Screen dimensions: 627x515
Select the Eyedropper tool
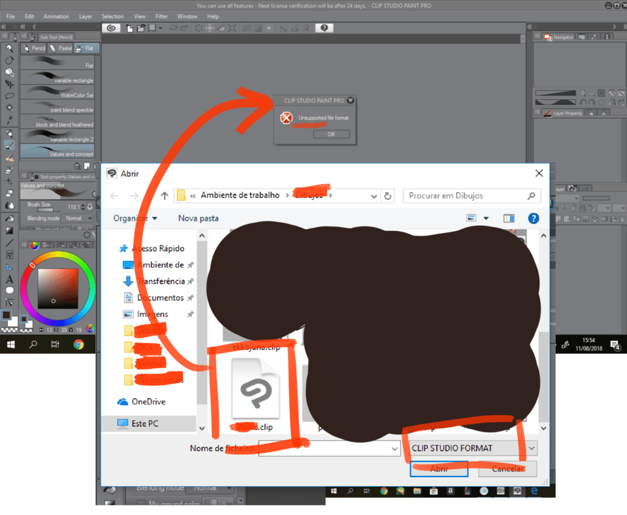tap(9, 120)
